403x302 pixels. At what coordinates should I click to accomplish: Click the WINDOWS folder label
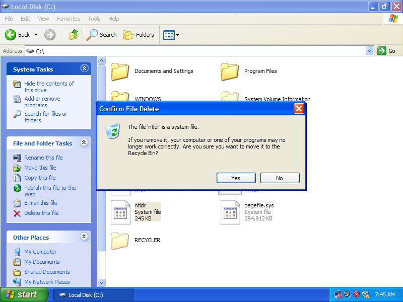[148, 99]
